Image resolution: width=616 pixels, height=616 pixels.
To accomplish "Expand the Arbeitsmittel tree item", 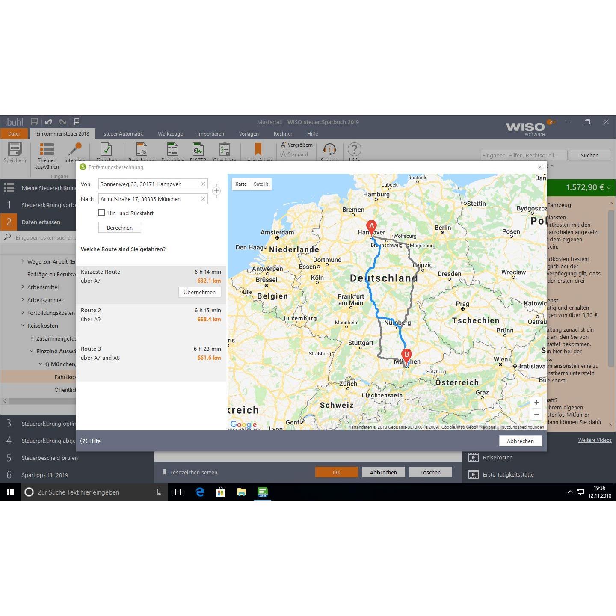I will pyautogui.click(x=23, y=287).
